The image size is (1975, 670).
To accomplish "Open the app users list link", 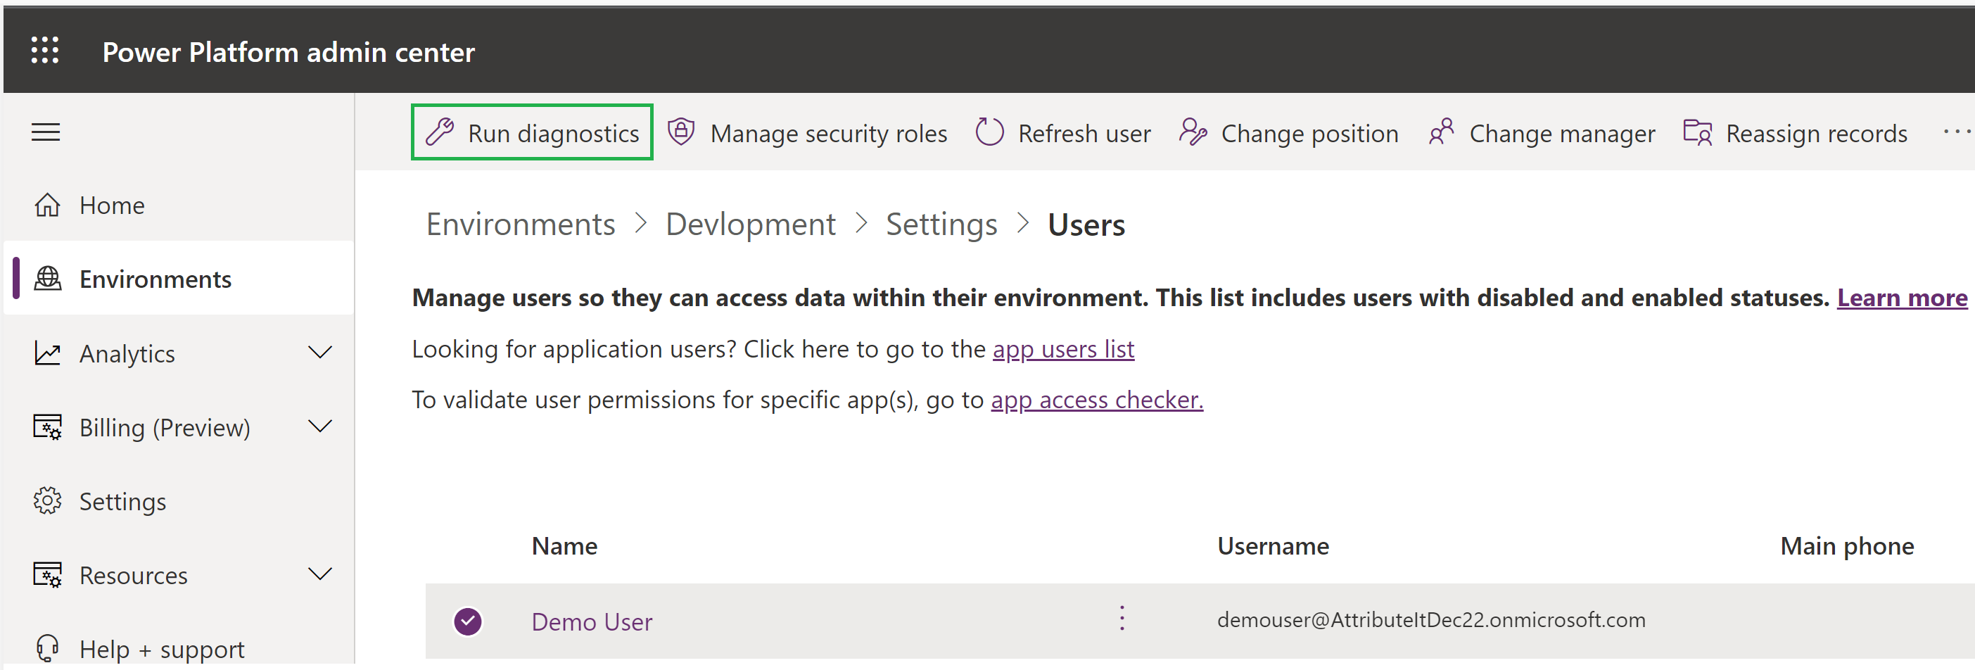I will click(x=1062, y=349).
